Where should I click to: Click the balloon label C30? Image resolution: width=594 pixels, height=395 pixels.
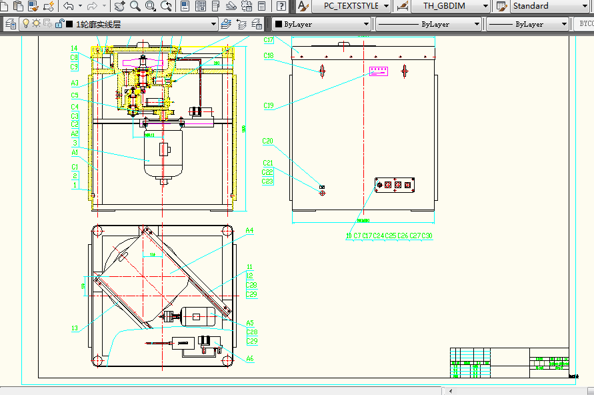(x=427, y=236)
